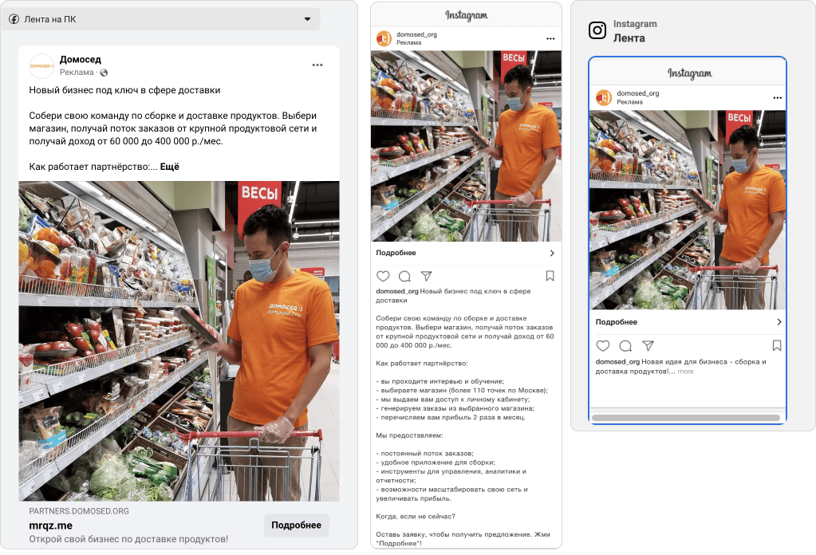The image size is (816, 555).
Task: Open "Подробнее" chevron in full-caption Instagram preview
Action: coord(551,253)
